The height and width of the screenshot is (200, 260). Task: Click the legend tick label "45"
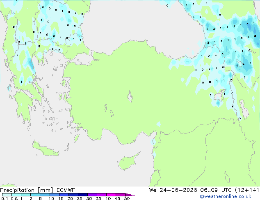click(x=117, y=198)
